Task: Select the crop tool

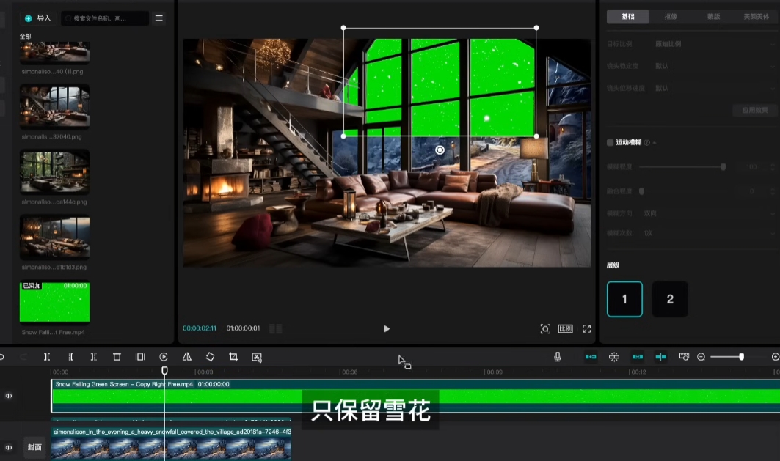Action: coord(233,357)
